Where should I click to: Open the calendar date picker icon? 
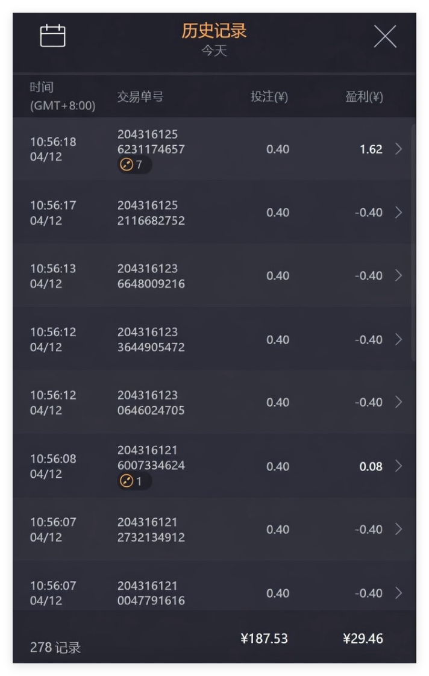[52, 36]
